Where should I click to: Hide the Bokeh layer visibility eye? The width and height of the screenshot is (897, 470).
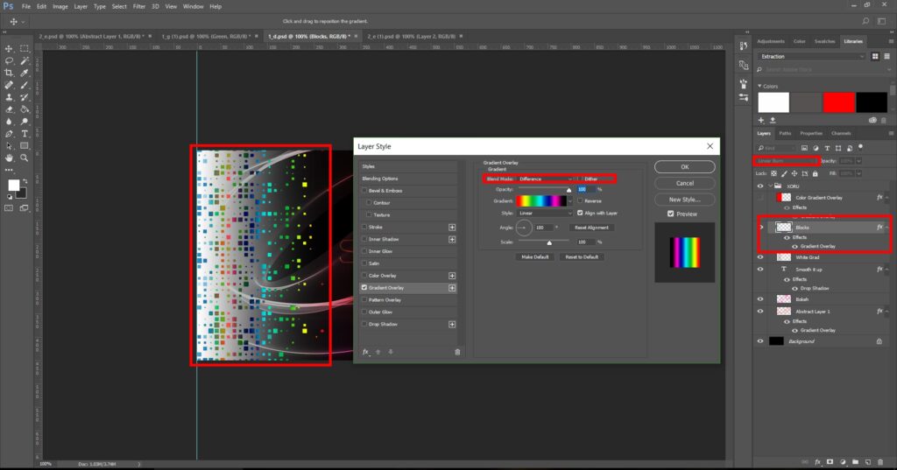tap(760, 298)
